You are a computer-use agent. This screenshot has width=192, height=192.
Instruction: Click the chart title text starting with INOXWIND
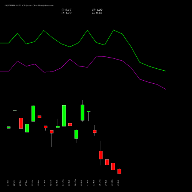click(x=29, y=6)
